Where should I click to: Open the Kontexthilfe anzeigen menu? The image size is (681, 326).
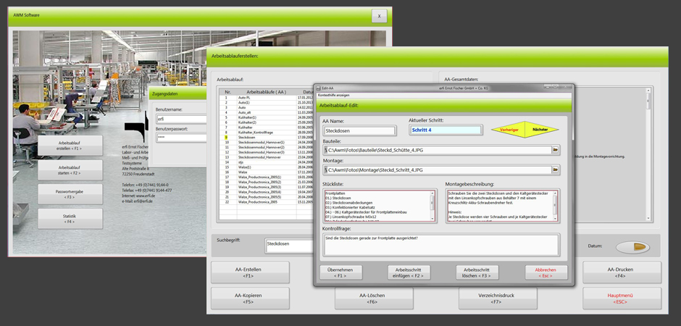tap(336, 95)
